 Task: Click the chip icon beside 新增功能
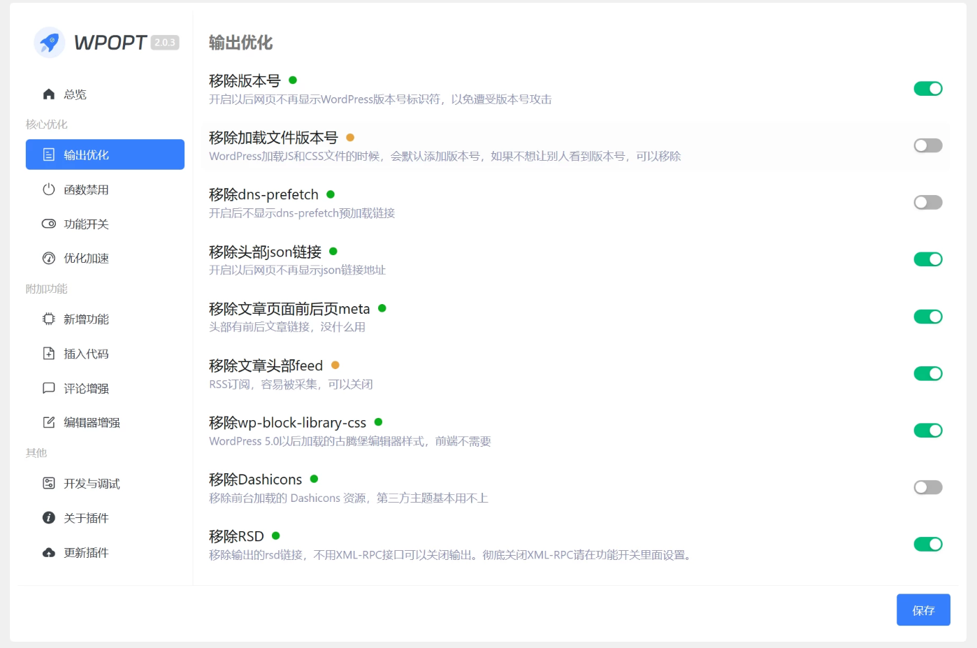tap(49, 319)
